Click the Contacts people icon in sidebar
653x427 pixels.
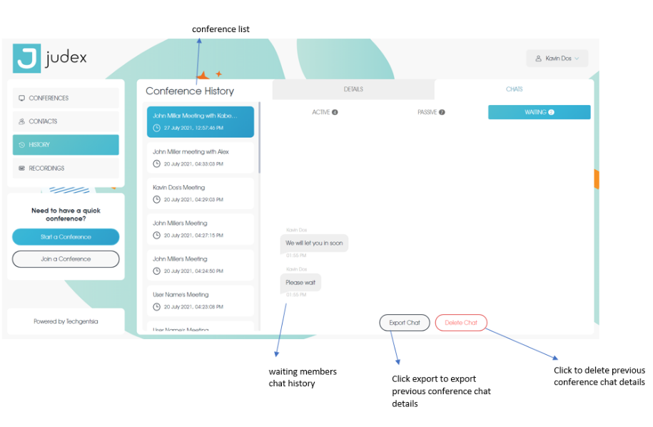click(x=21, y=121)
